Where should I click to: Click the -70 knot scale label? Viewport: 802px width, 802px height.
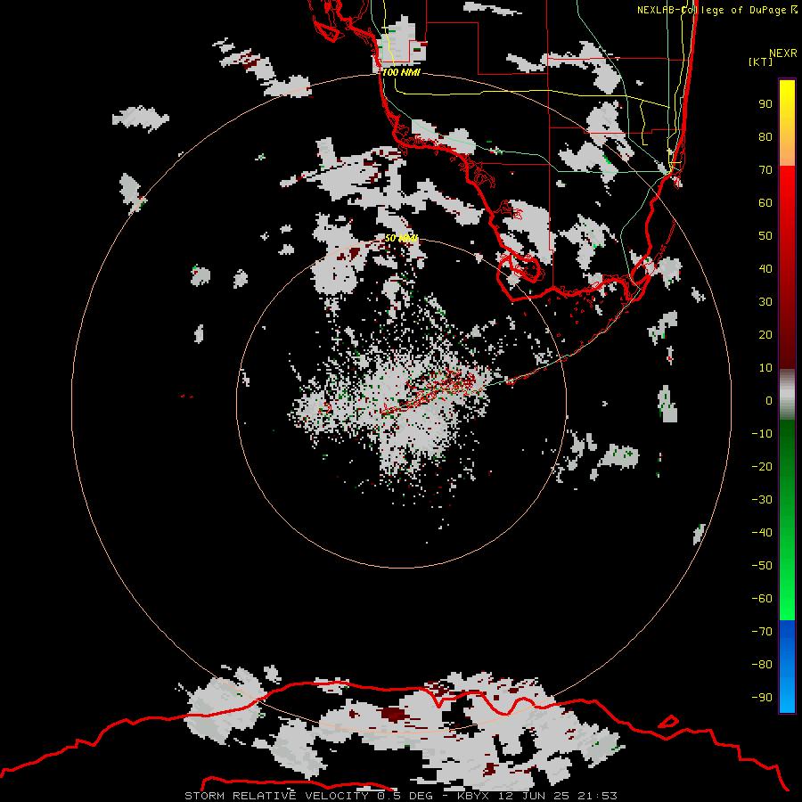(x=762, y=632)
